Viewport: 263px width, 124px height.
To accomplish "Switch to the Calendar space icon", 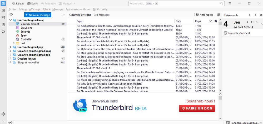I will click(3, 18).
